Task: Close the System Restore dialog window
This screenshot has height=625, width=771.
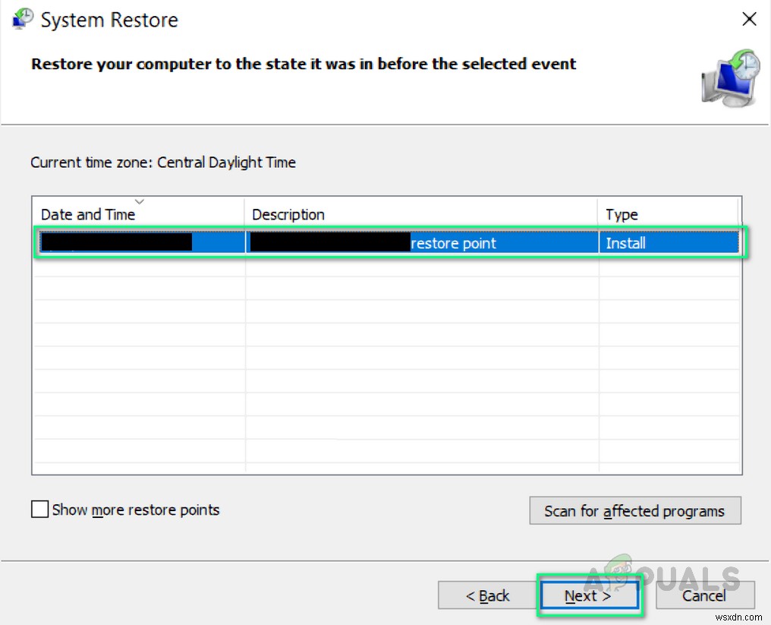Action: click(749, 19)
